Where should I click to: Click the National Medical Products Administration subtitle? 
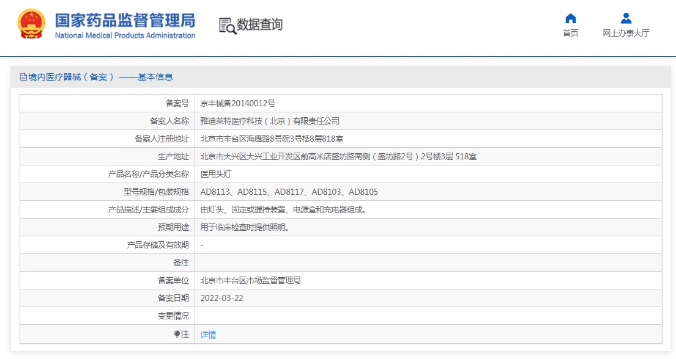point(125,35)
